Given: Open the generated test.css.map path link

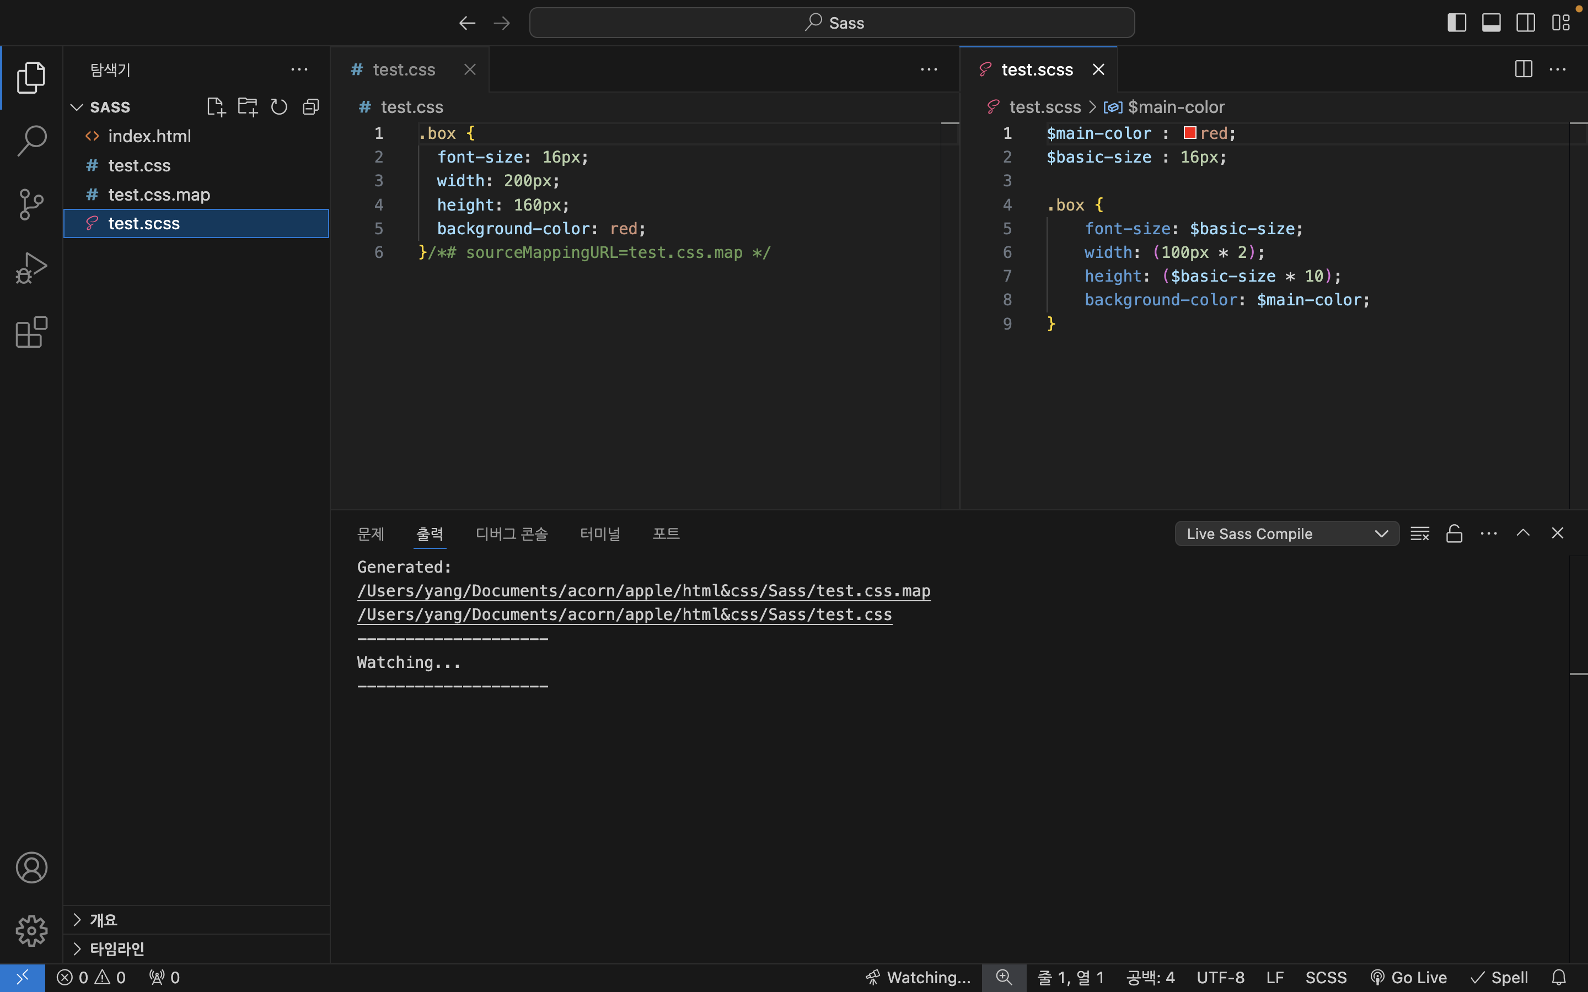Looking at the screenshot, I should coord(643,591).
